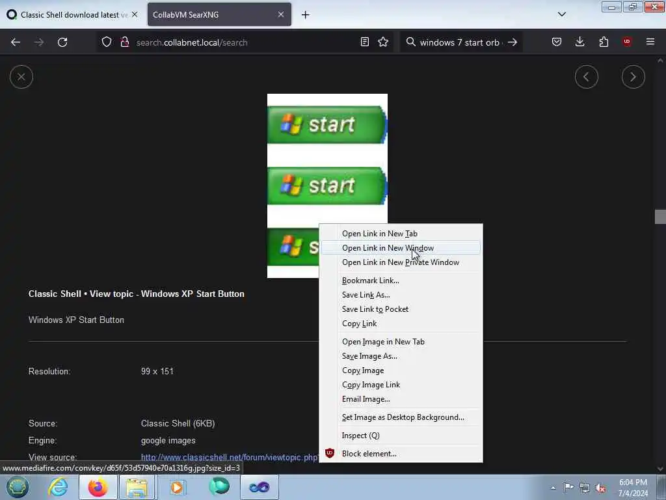Choose Open Link in New Tab

pos(401,234)
